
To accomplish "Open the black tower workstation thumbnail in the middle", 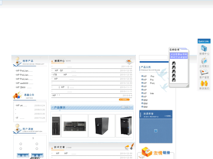I will [102, 126].
